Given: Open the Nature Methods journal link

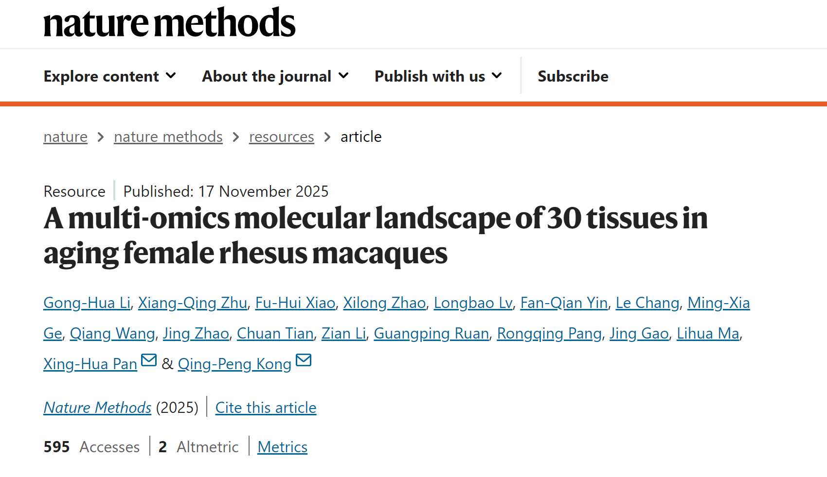Looking at the screenshot, I should (97, 408).
